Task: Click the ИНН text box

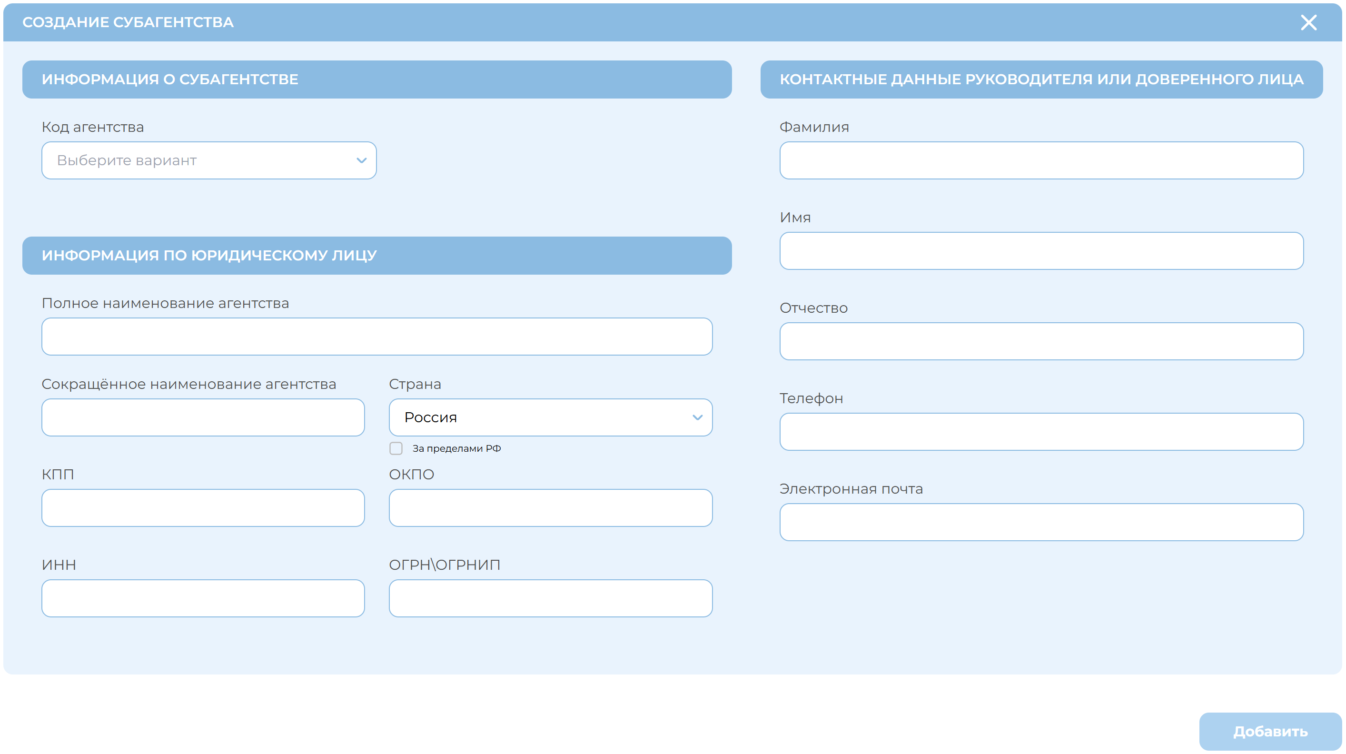Action: 203,598
